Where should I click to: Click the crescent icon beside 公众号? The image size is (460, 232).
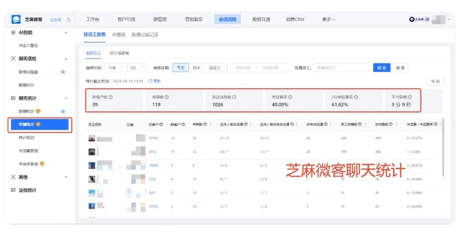(69, 20)
